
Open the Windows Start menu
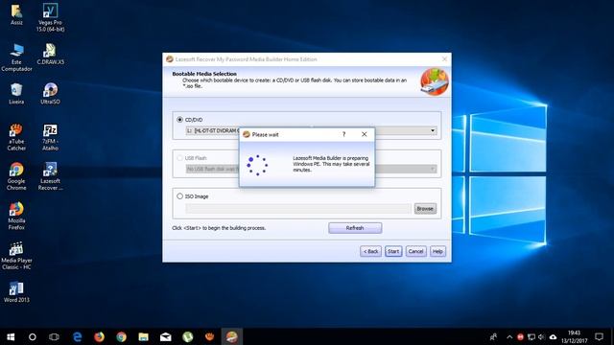tap(11, 336)
